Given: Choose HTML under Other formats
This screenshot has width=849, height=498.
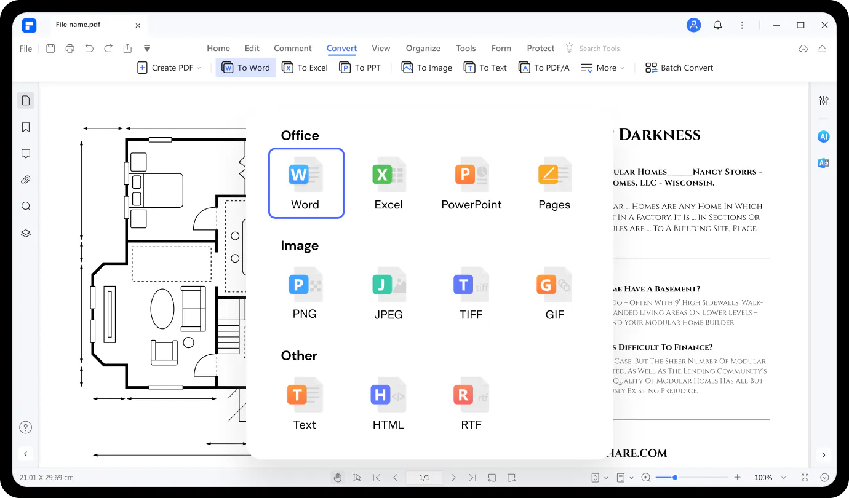Looking at the screenshot, I should click(388, 404).
